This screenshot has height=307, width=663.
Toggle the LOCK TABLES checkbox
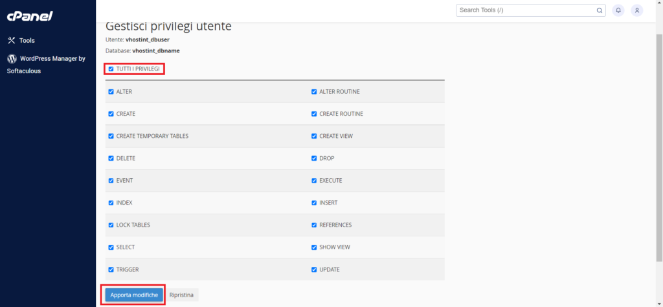[x=111, y=225]
